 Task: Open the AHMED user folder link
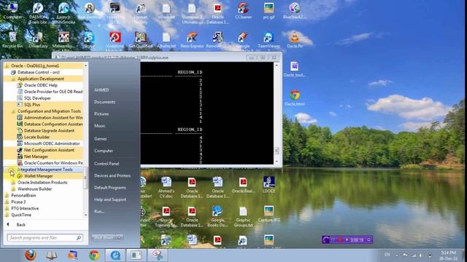coord(101,90)
